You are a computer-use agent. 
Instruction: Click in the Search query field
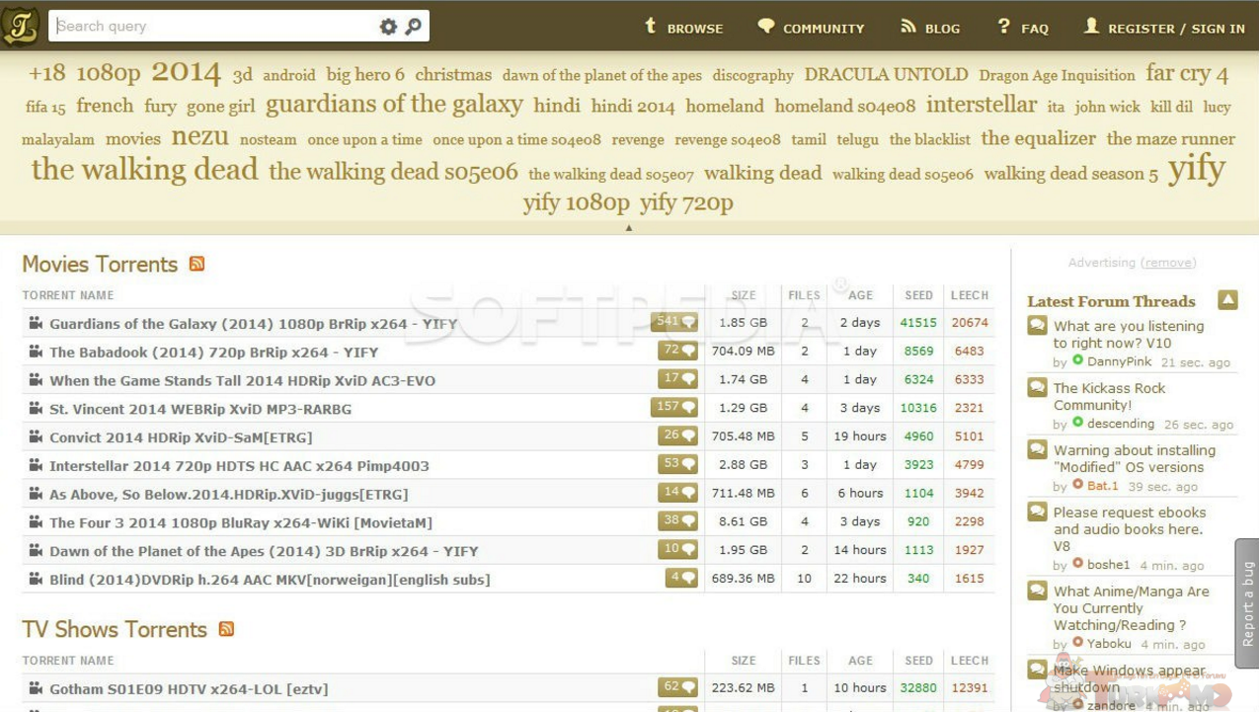[212, 27]
